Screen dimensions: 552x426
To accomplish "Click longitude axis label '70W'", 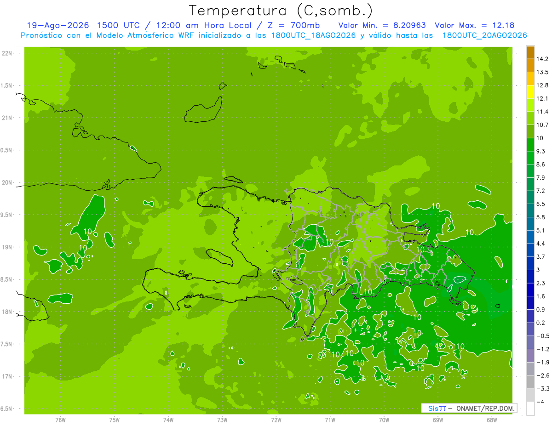I will 384,420.
